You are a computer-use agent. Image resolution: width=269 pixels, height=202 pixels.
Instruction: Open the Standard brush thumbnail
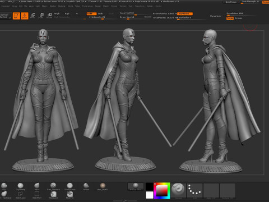(178, 191)
